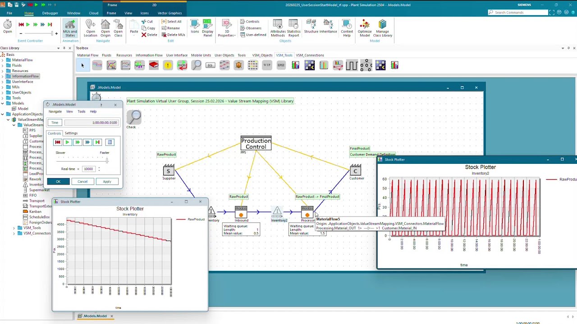Screen dimensions: 577x324
Task: Select the magnifier icon in Toolbox
Action: 196,66
